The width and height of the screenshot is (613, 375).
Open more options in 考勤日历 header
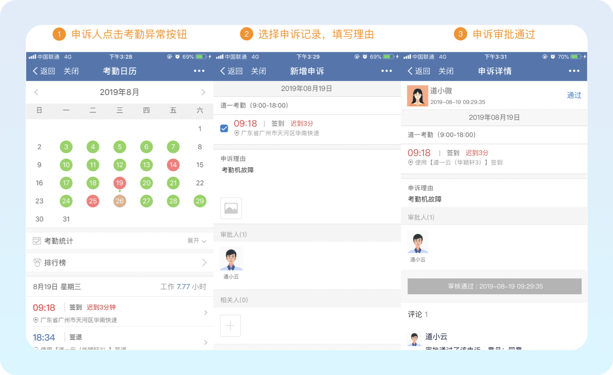[199, 71]
